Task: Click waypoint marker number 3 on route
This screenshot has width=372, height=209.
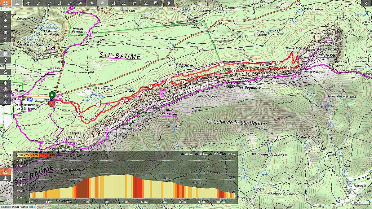Action: (184, 82)
